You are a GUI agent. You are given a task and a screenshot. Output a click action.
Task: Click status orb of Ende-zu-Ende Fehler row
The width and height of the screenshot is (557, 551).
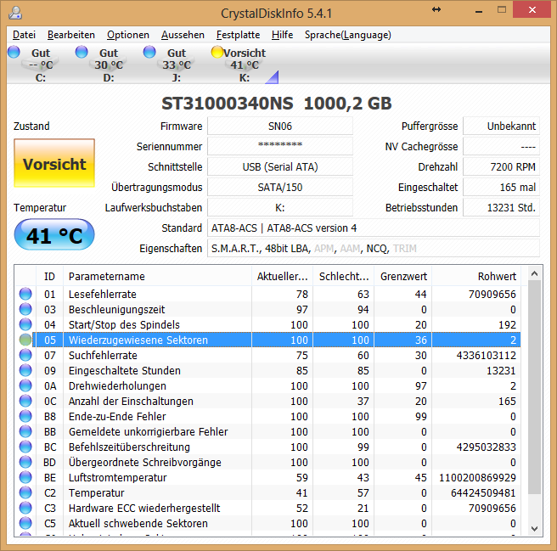pos(25,416)
